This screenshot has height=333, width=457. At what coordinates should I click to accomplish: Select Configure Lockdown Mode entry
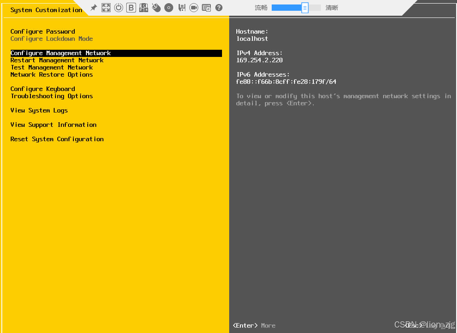(51, 39)
